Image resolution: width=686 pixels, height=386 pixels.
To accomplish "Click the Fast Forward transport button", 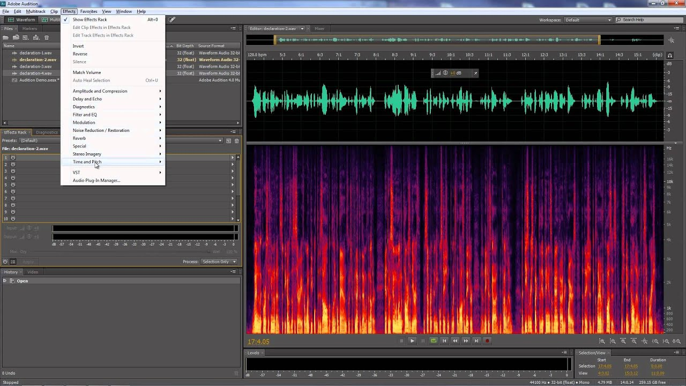I will (466, 340).
